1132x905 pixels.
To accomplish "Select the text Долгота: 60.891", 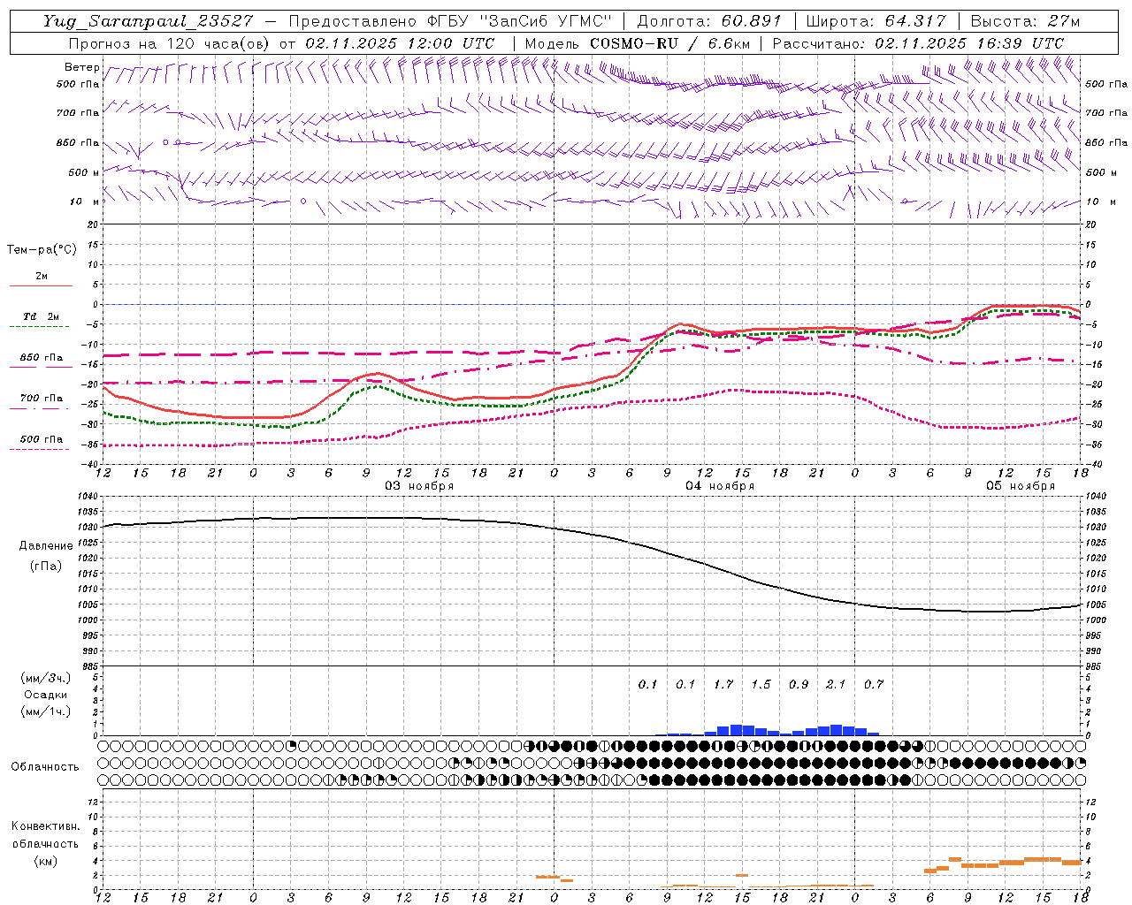I will click(x=709, y=21).
